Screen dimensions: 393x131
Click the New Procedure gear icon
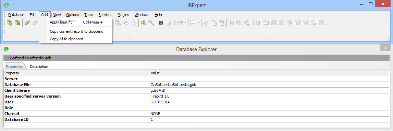(x=282, y=23)
